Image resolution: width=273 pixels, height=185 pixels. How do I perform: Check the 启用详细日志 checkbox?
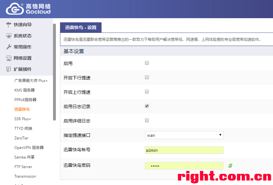(x=147, y=120)
